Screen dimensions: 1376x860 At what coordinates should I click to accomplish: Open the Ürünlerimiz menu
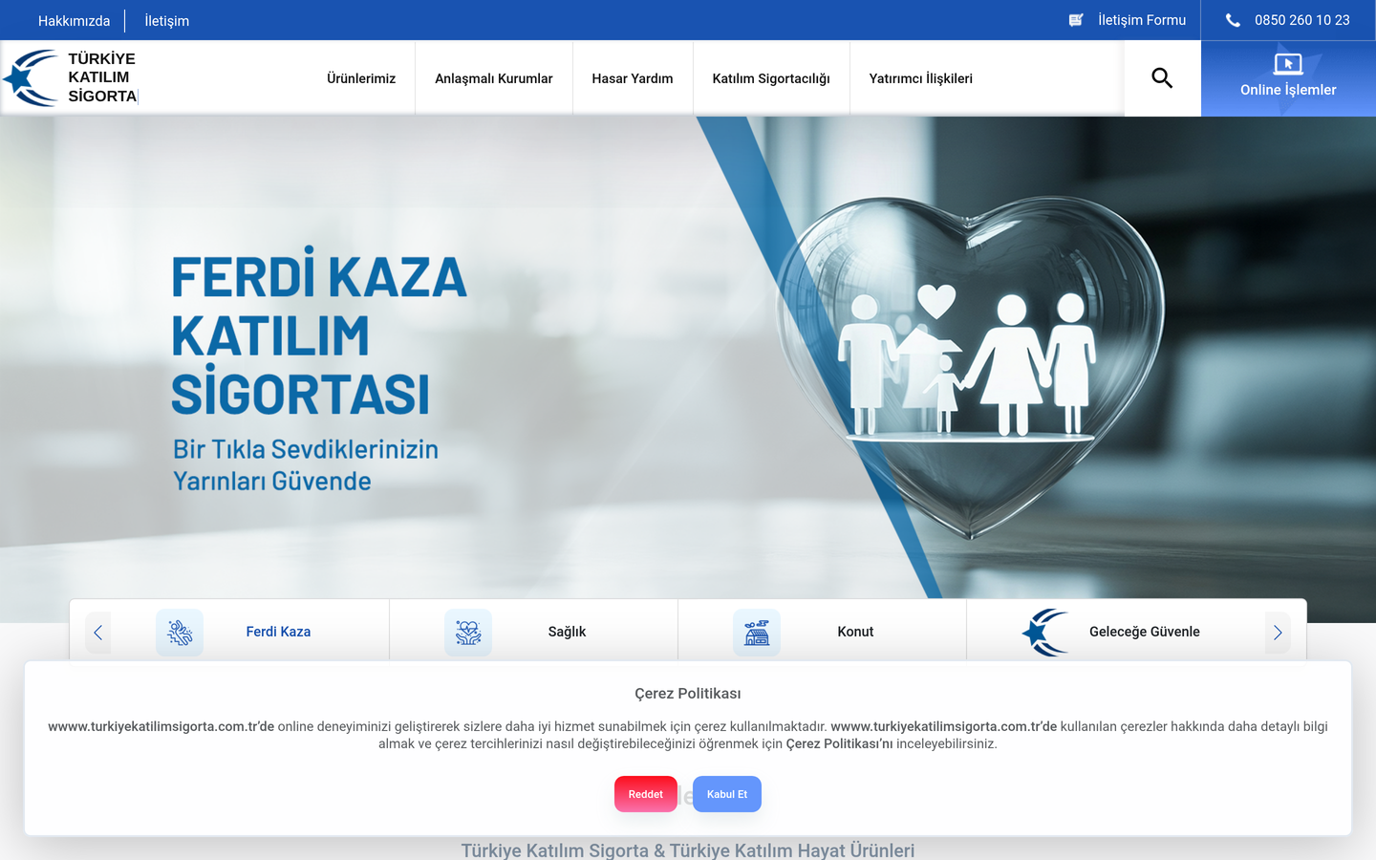pos(361,78)
